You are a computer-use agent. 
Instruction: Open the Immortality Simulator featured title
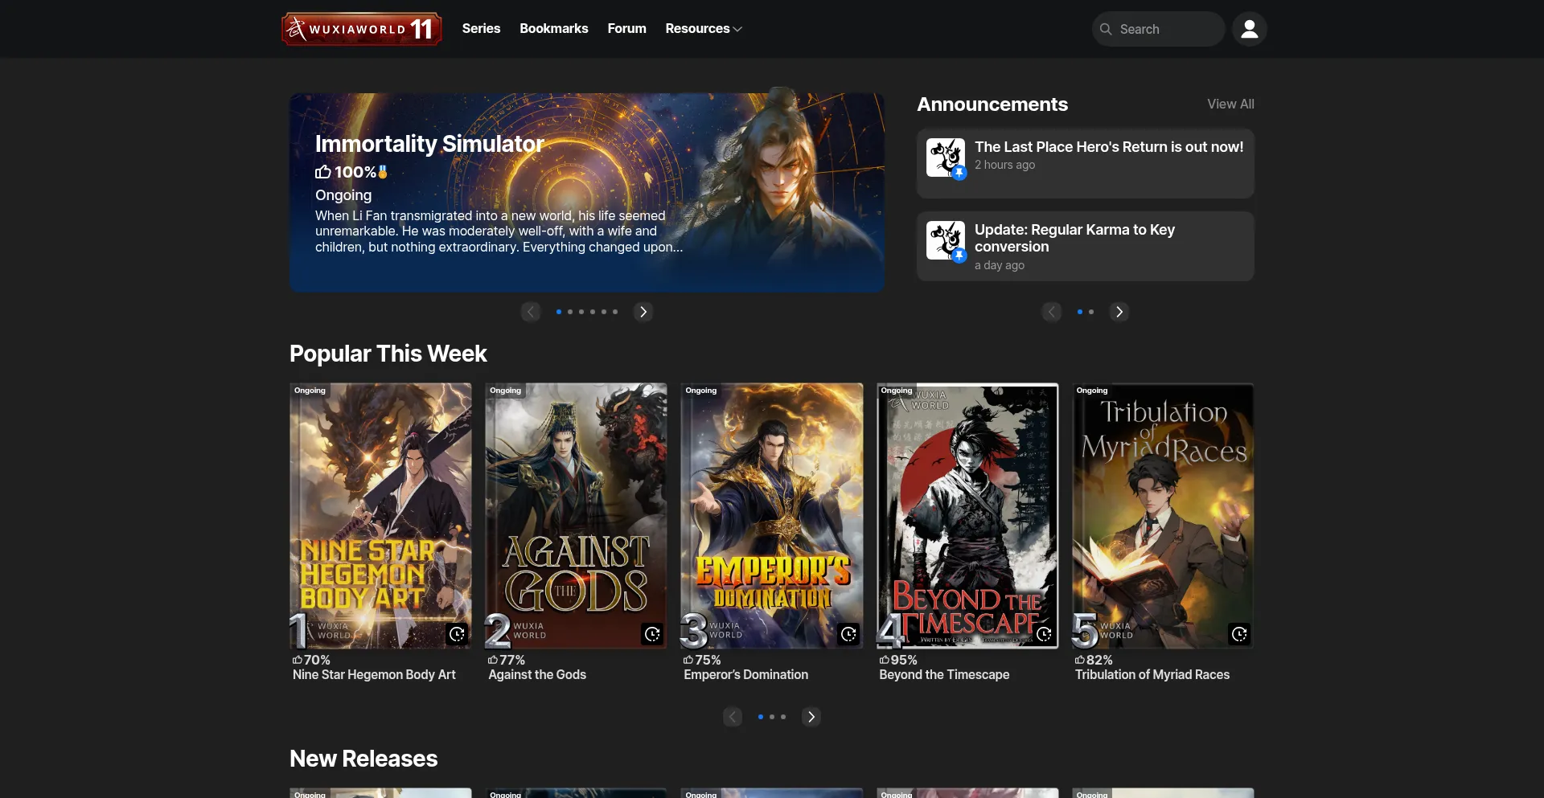click(429, 144)
